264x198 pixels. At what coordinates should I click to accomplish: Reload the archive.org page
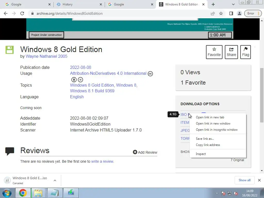point(22,13)
